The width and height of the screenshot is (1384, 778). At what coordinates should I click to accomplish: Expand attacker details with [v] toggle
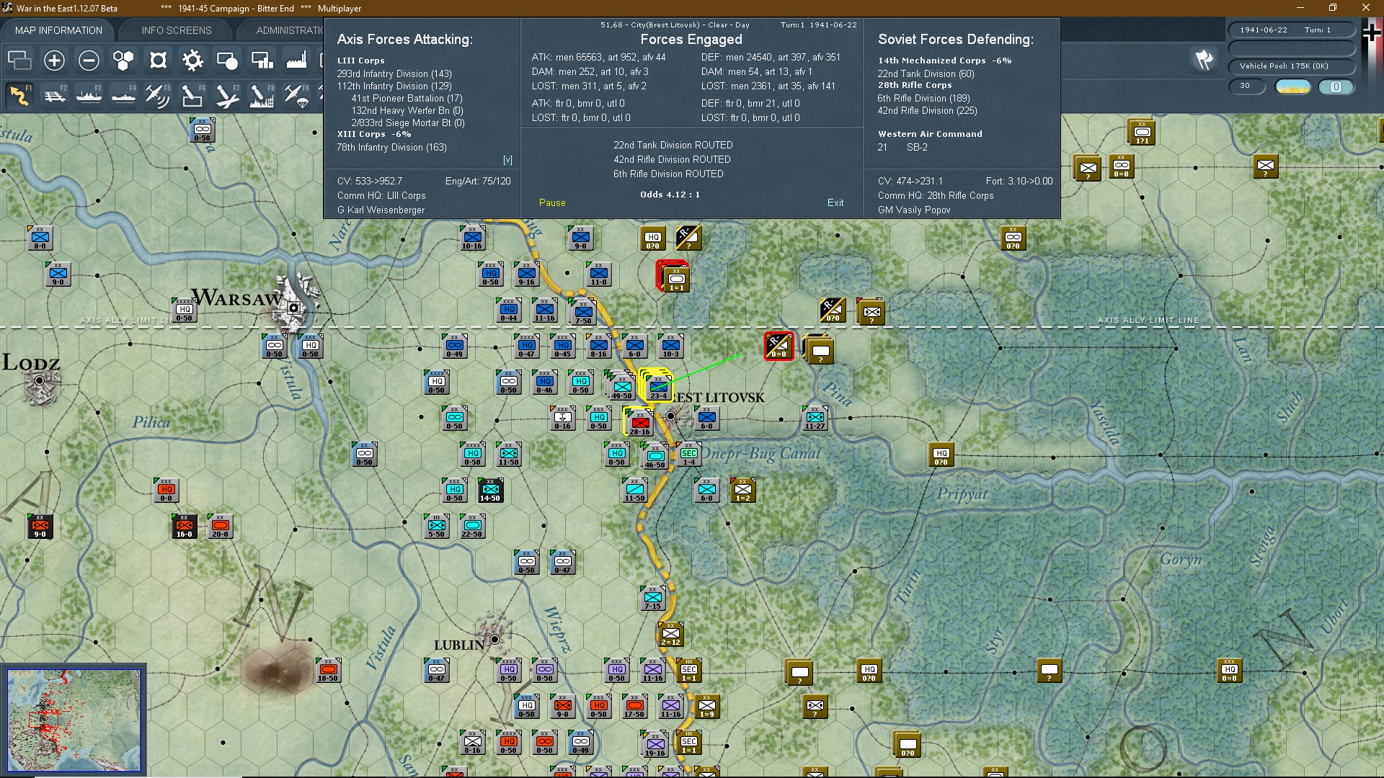(x=507, y=160)
